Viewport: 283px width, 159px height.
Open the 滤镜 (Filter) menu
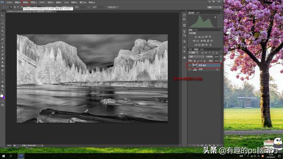click(59, 2)
